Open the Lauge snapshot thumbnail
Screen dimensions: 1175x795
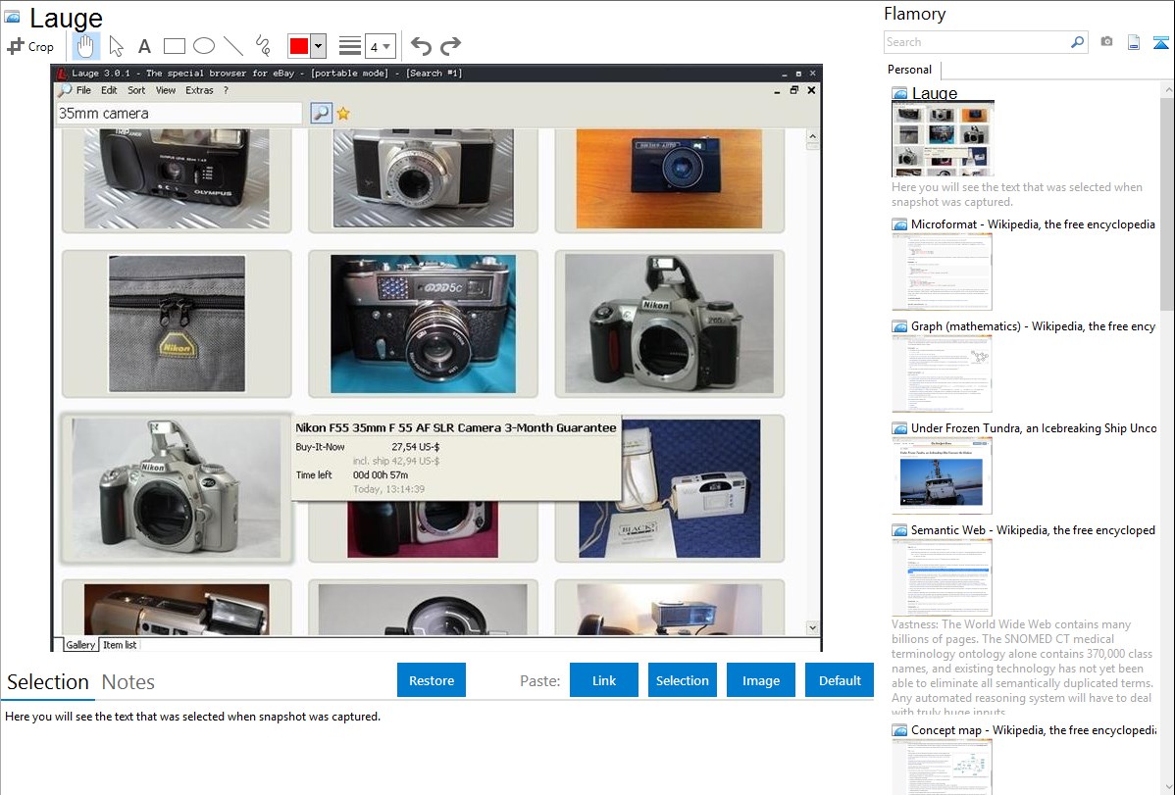coord(943,138)
